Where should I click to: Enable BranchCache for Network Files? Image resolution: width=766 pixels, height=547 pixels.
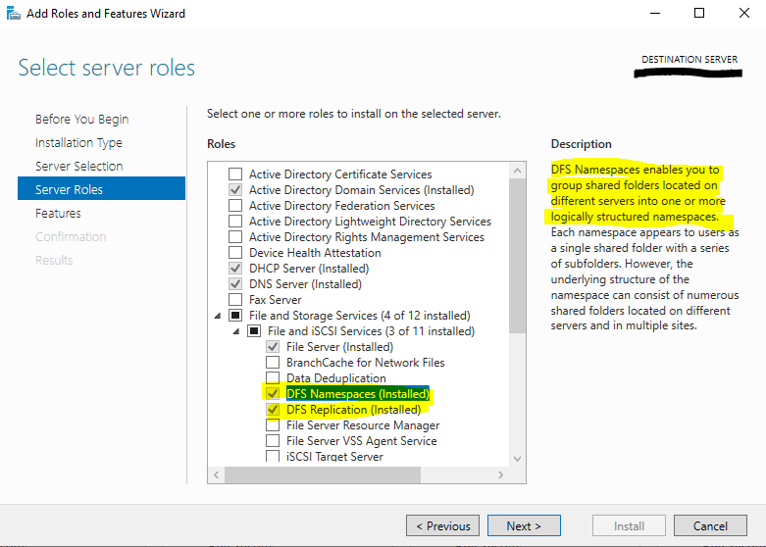[x=273, y=363]
